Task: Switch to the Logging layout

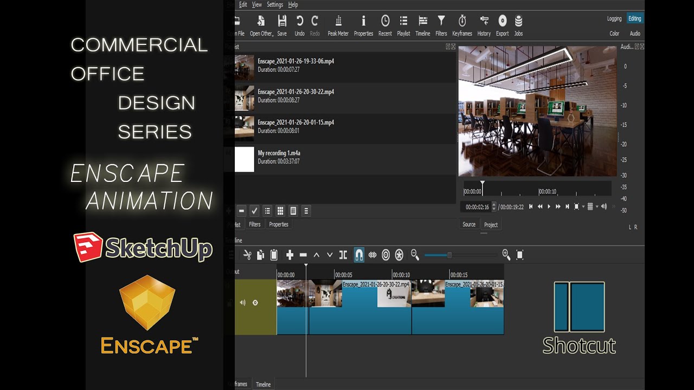Action: [614, 18]
